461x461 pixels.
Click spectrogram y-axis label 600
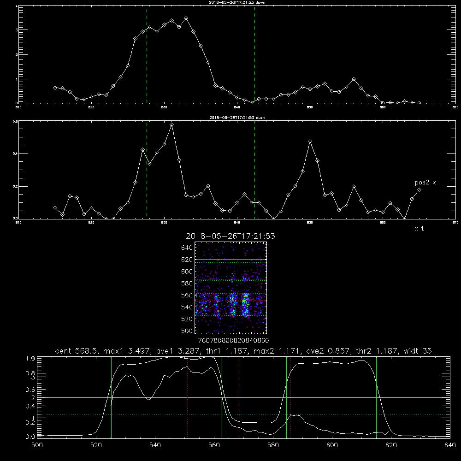[x=187, y=272]
